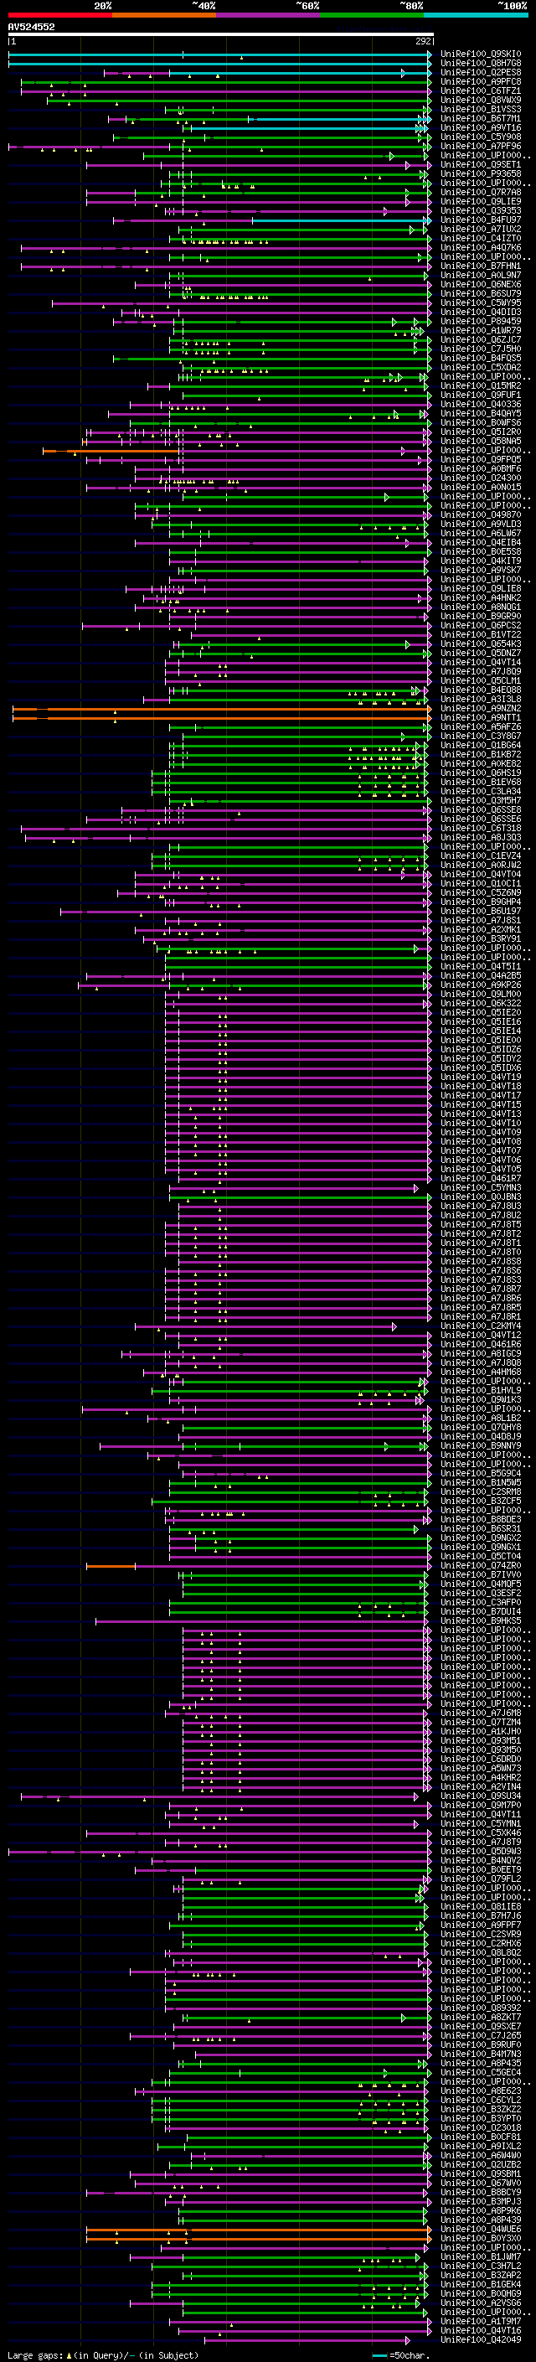Screen dimensions: 536x2362
Task: Open entry UniRef100_A2VSG6
Action: [x=481, y=2304]
